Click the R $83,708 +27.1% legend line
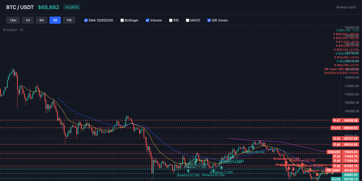 pyautogui.click(x=346, y=65)
